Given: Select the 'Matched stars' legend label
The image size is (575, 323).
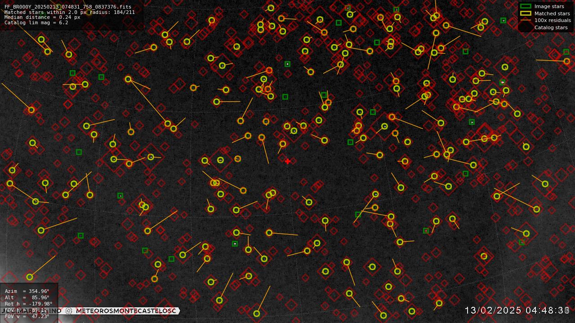Looking at the screenshot, I should coord(552,13).
